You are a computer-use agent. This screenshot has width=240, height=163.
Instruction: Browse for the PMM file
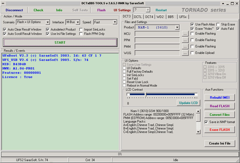click(185, 47)
